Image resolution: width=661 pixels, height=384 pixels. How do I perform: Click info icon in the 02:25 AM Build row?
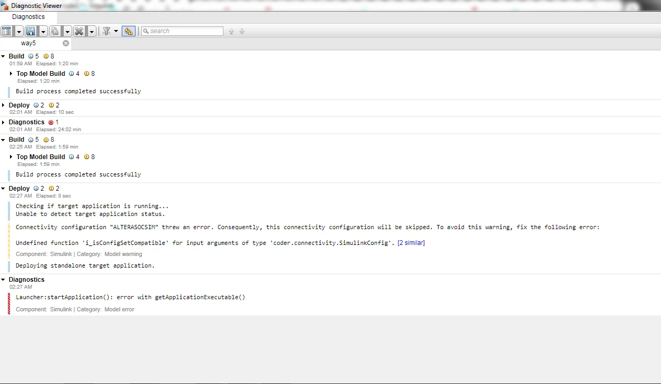[31, 140]
